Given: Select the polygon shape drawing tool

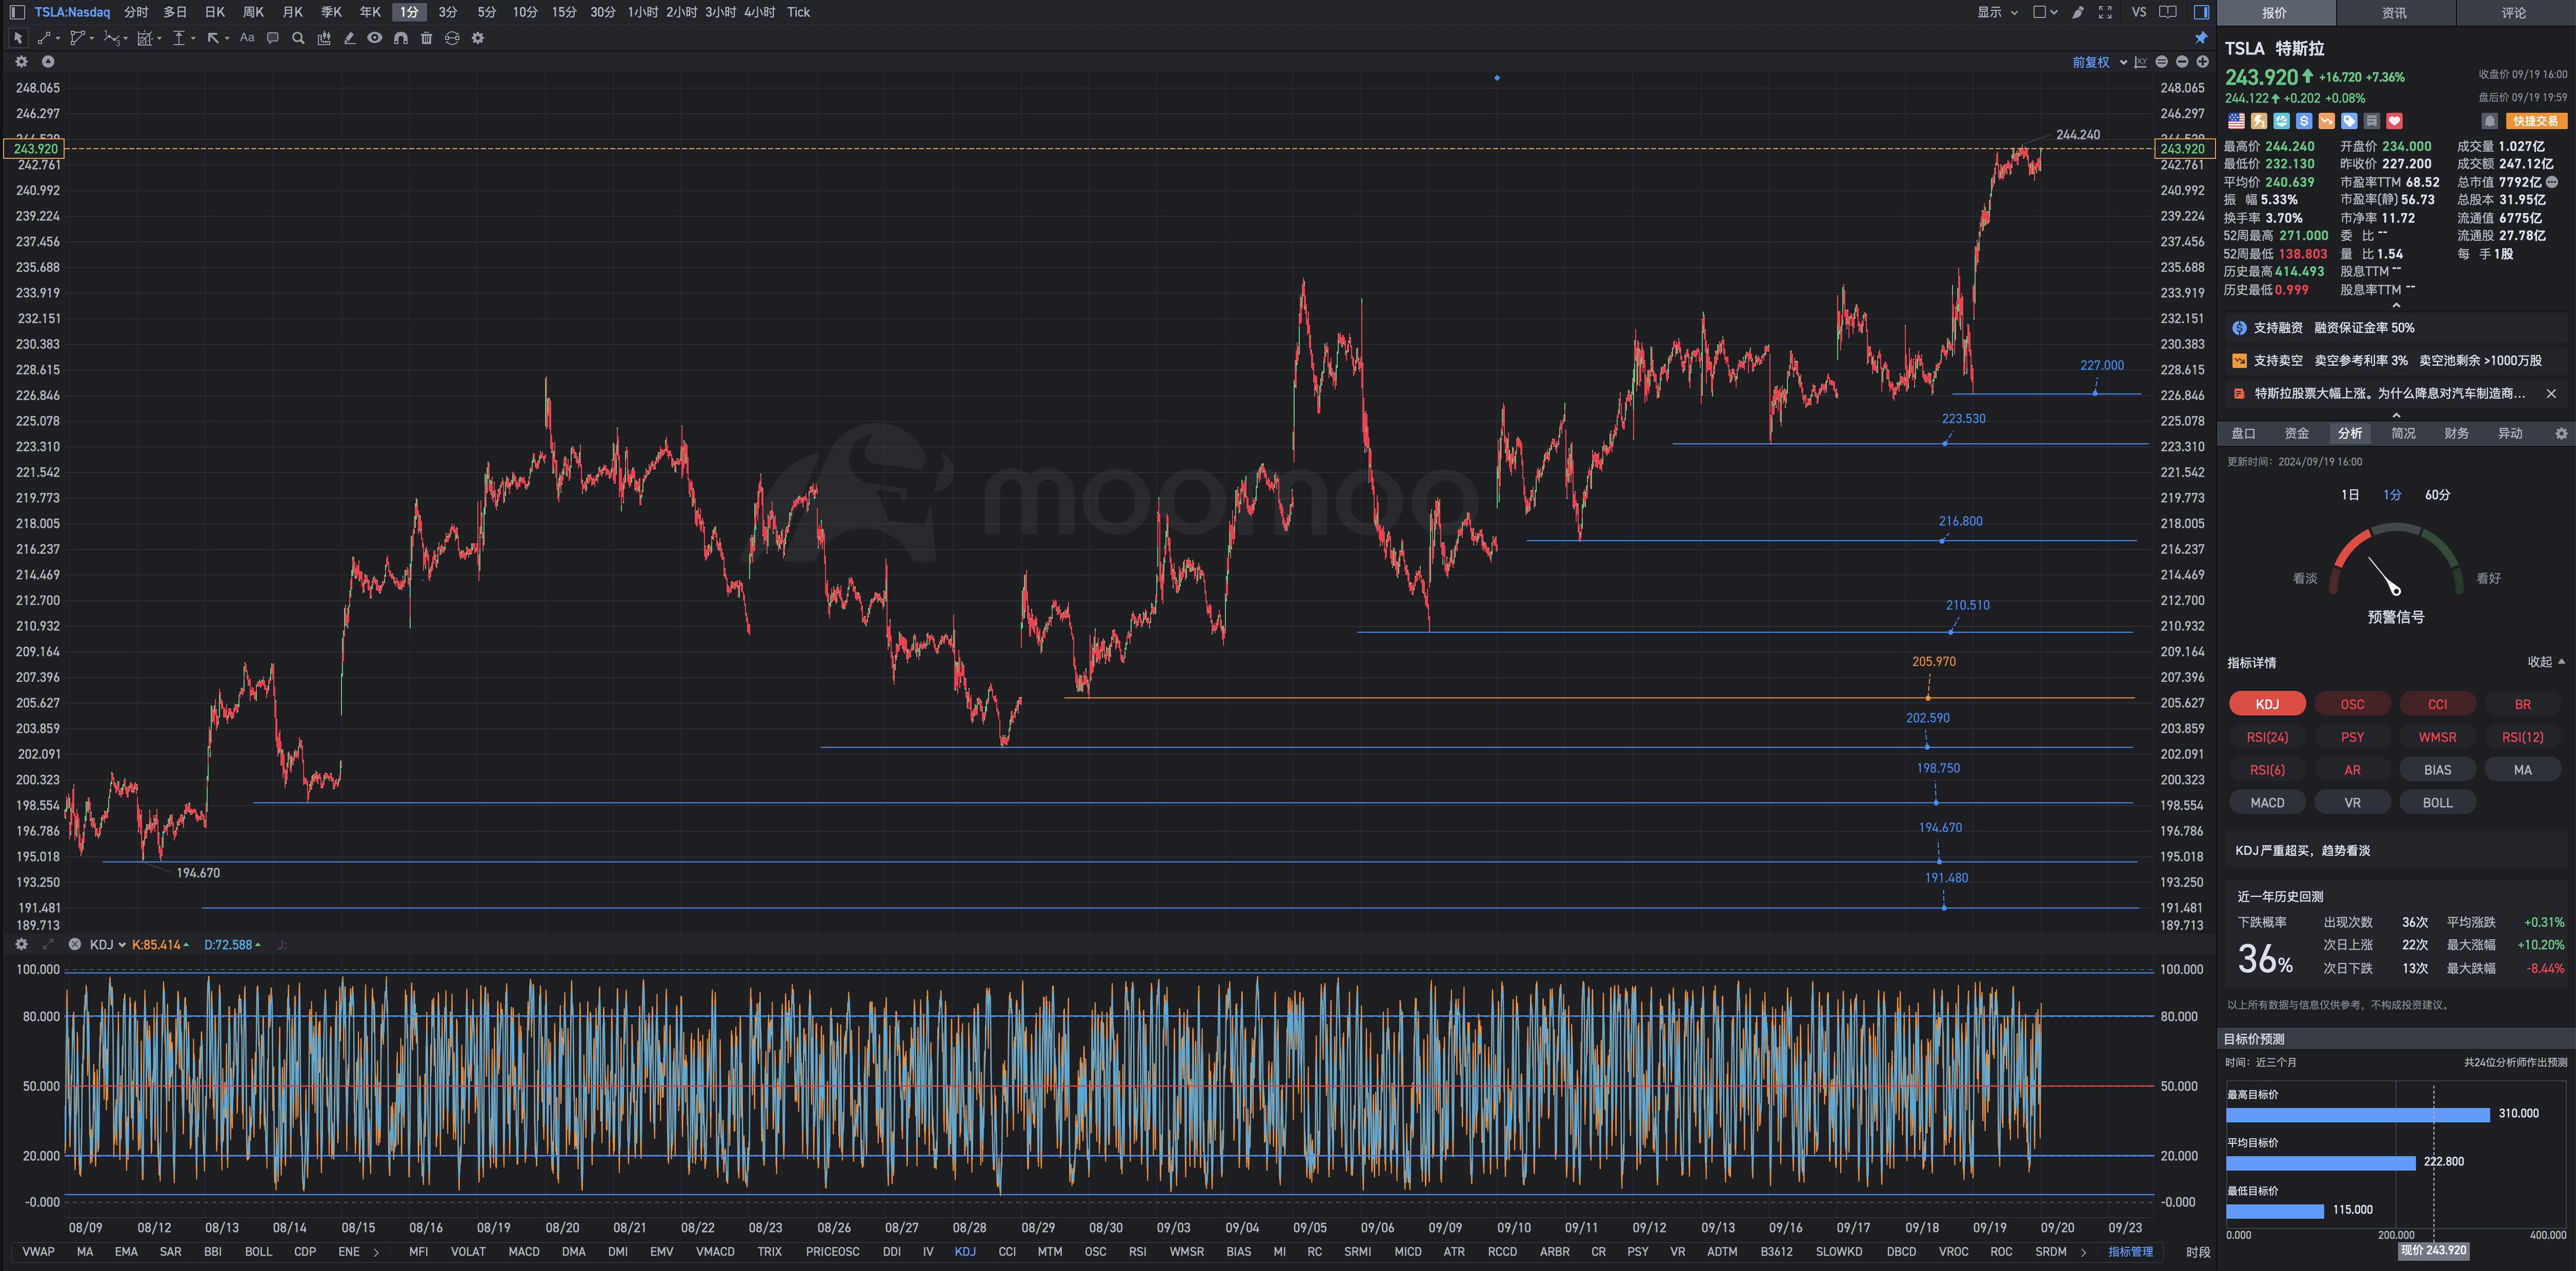Looking at the screenshot, I should point(79,38).
